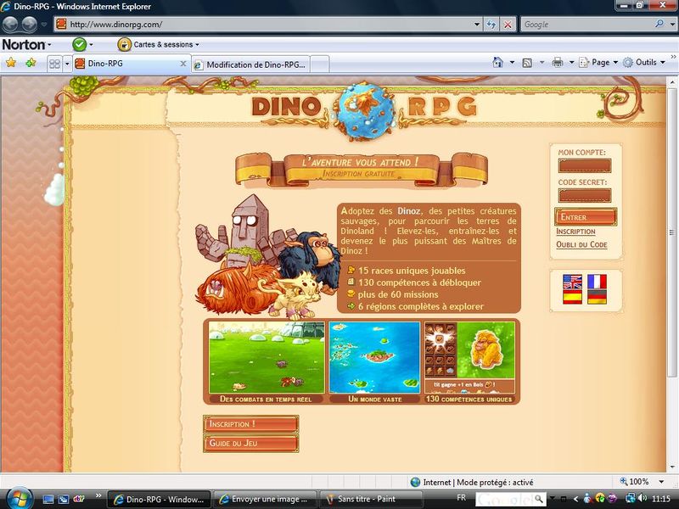Screen dimensions: 679x509
Task: Open Quick Tabs grid icon
Action: [54, 64]
